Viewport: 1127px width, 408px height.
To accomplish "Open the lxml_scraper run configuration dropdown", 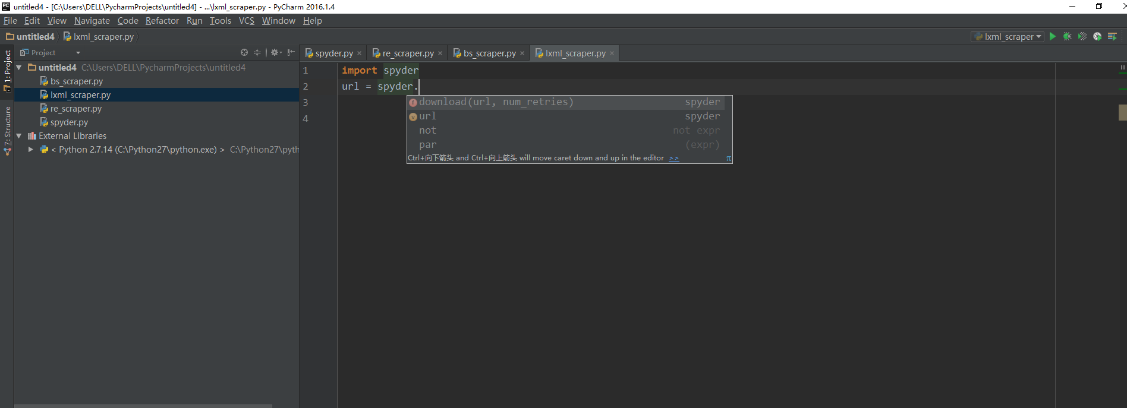I will pyautogui.click(x=1008, y=36).
